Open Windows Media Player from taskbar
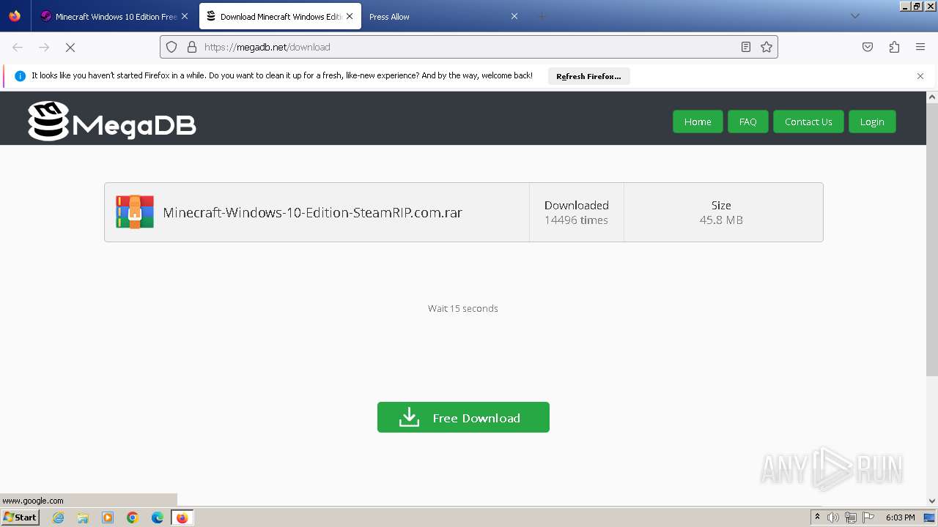 108,517
